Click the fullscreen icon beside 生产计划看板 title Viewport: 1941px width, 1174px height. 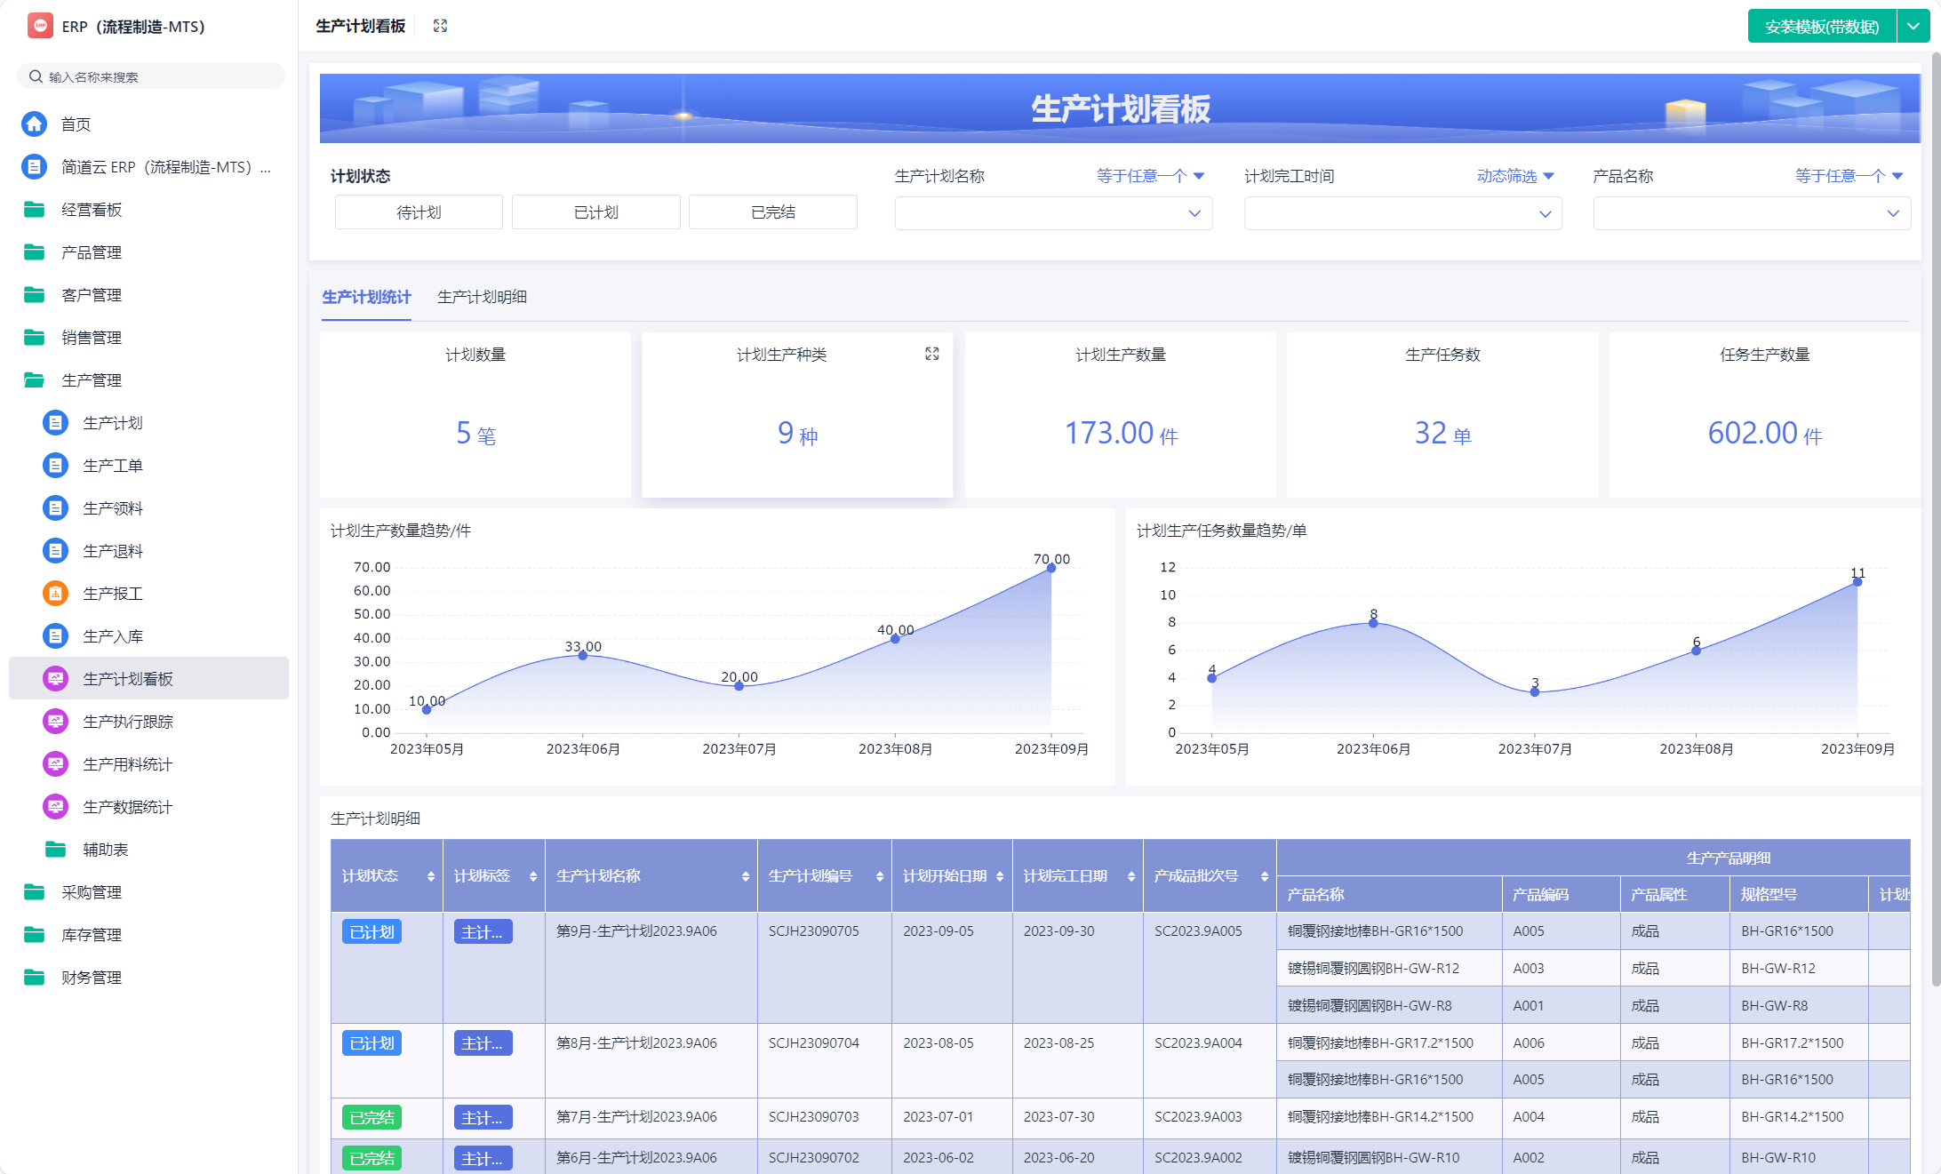(x=440, y=26)
